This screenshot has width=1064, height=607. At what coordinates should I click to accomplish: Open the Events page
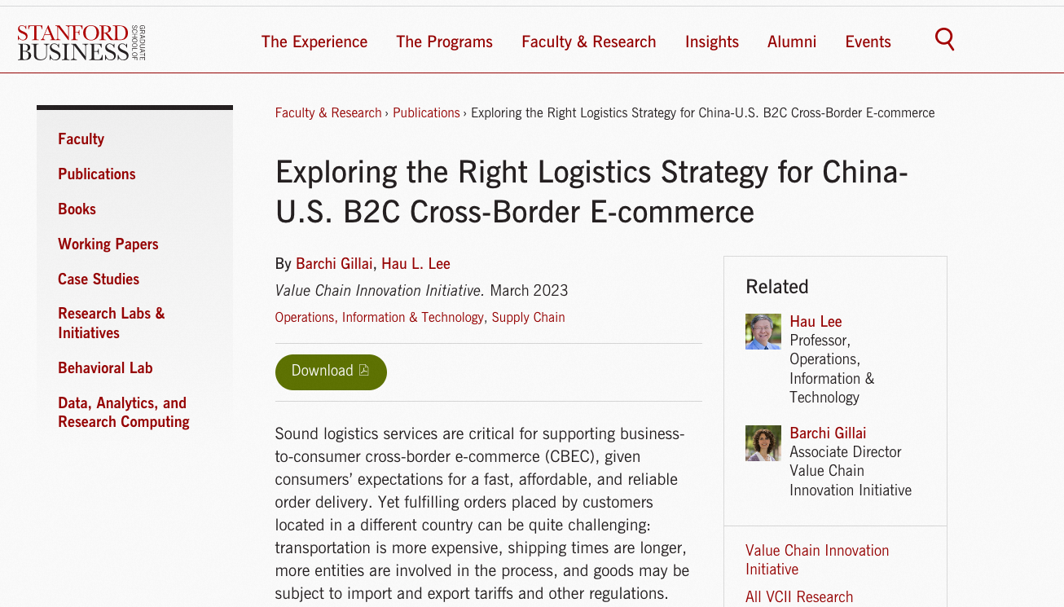pyautogui.click(x=868, y=42)
